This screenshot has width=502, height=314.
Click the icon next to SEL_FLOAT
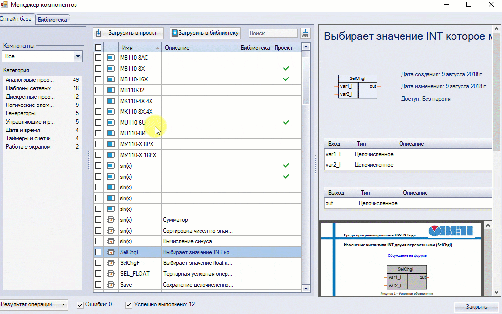tap(111, 274)
